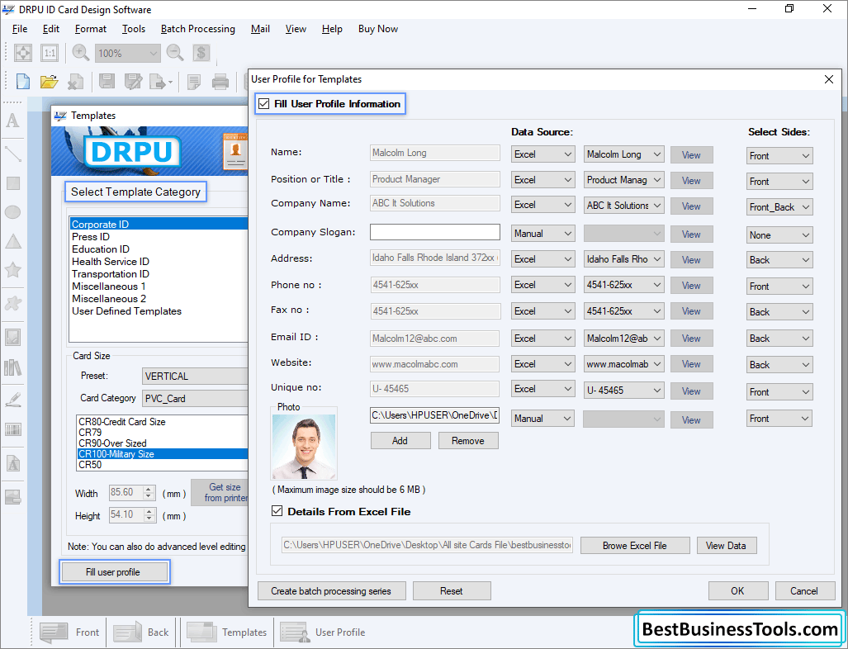
Task: Click inside the Company Slogan text field
Action: pos(435,232)
